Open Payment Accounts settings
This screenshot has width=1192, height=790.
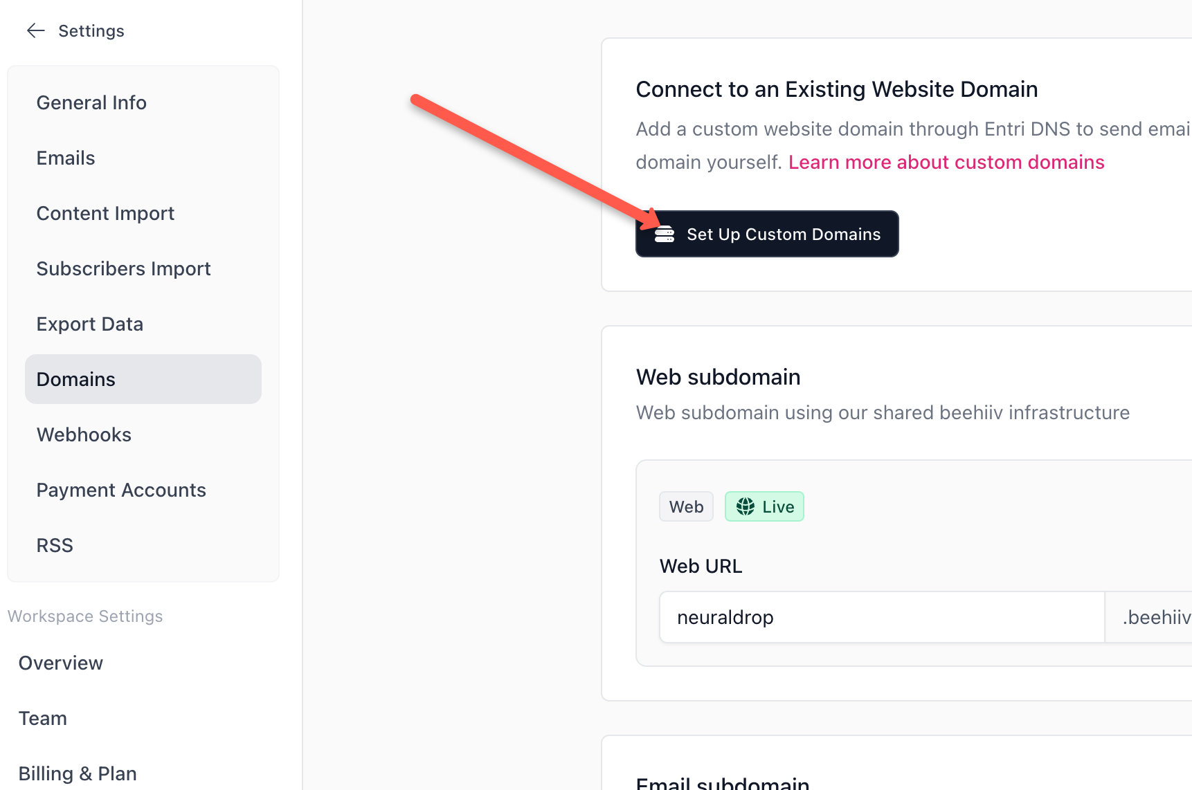tap(121, 489)
